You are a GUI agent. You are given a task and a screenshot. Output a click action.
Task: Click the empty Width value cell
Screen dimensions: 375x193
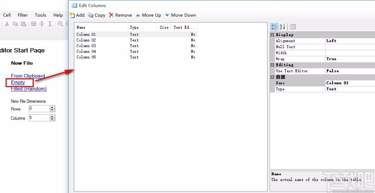350,53
